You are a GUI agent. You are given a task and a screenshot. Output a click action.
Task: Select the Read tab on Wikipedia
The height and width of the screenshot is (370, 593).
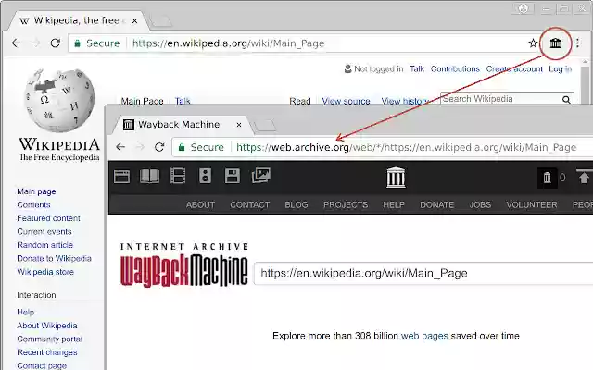coord(300,101)
